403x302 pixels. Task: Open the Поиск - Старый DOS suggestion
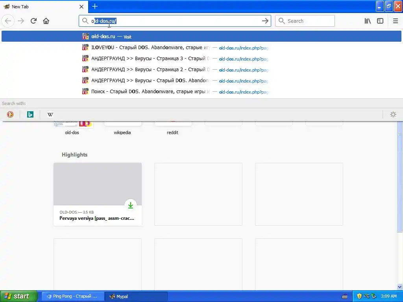(x=201, y=92)
